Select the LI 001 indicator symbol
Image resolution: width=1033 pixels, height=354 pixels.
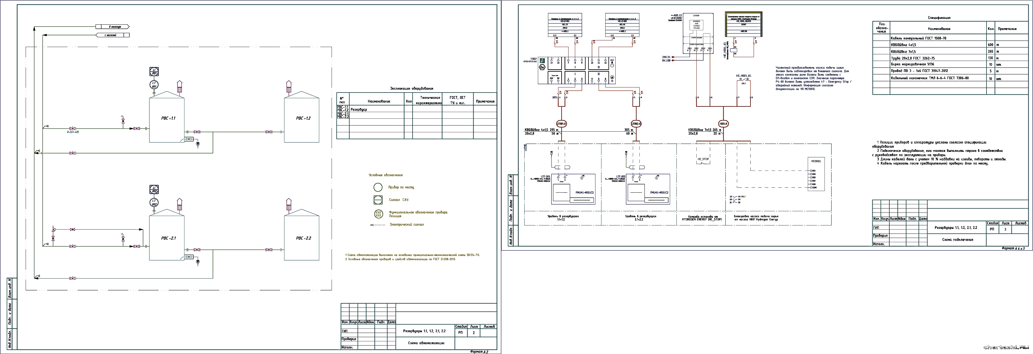click(154, 72)
